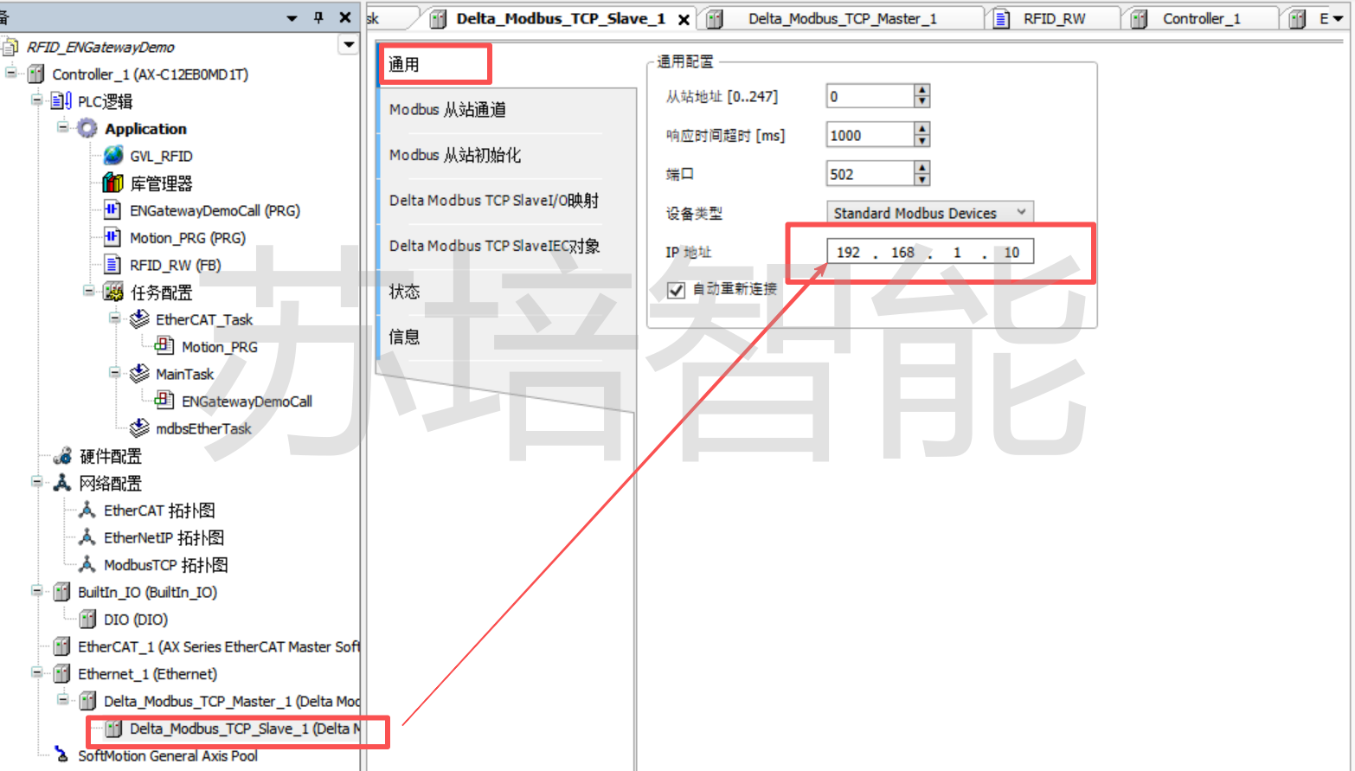
Task: Open the tab overflow dropdown arrow
Action: pyautogui.click(x=1338, y=19)
